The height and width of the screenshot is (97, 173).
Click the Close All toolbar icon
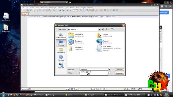(37, 11)
